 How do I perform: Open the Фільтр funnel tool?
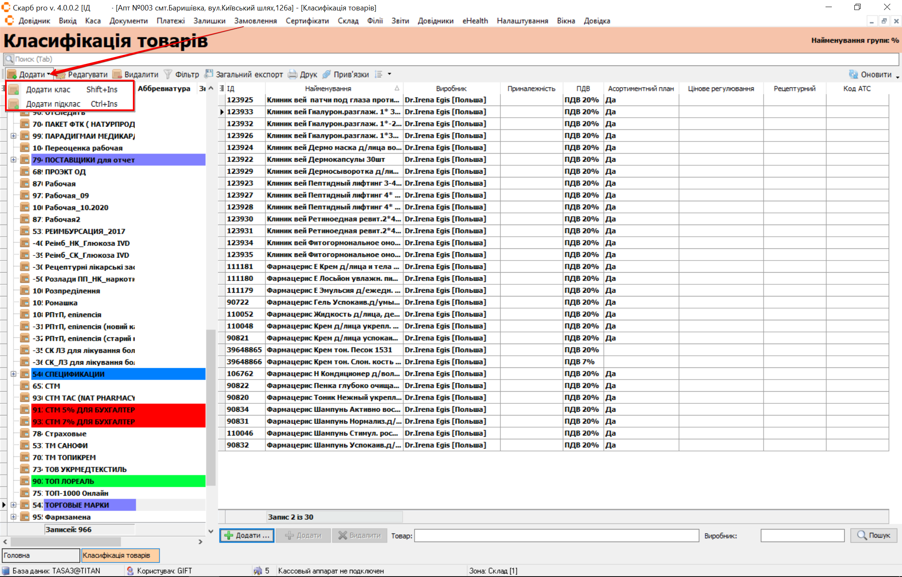point(168,75)
